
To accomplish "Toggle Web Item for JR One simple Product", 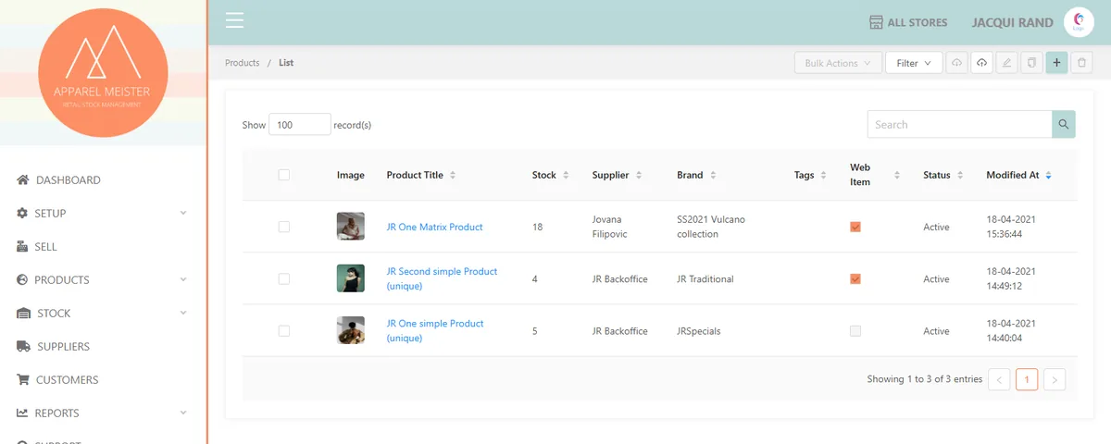I will tap(855, 330).
